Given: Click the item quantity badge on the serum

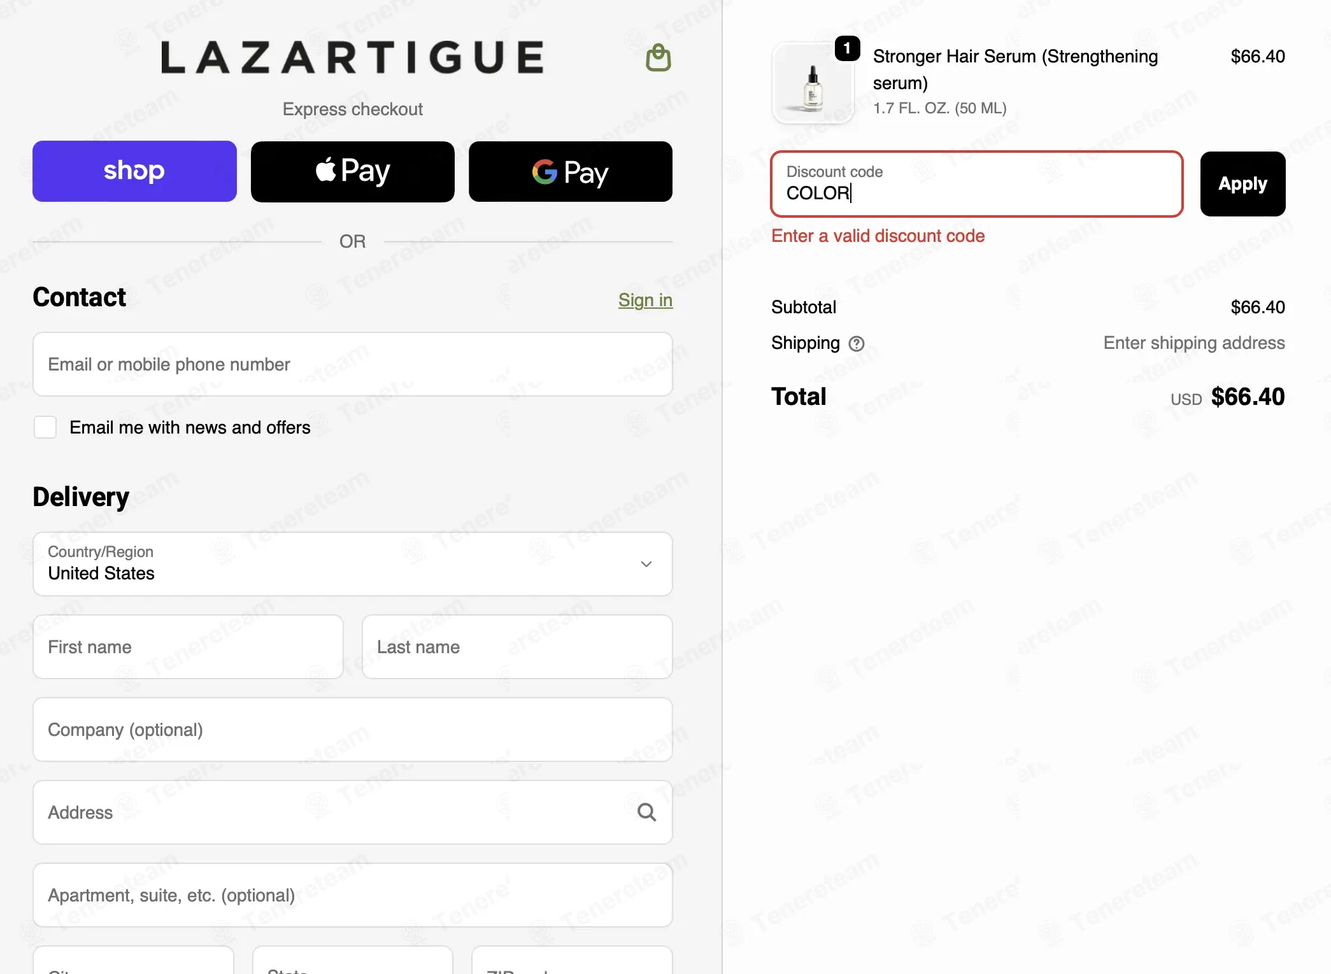Looking at the screenshot, I should pyautogui.click(x=847, y=48).
